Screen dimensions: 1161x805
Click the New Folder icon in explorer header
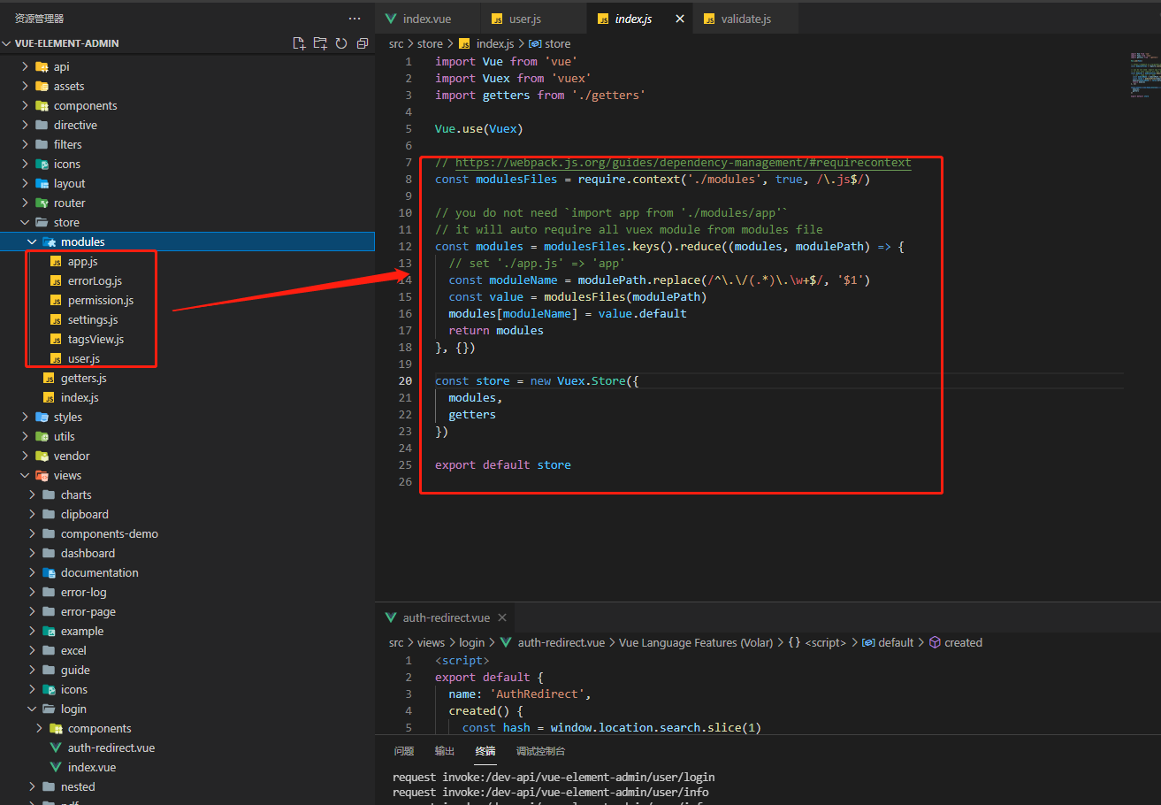click(320, 43)
